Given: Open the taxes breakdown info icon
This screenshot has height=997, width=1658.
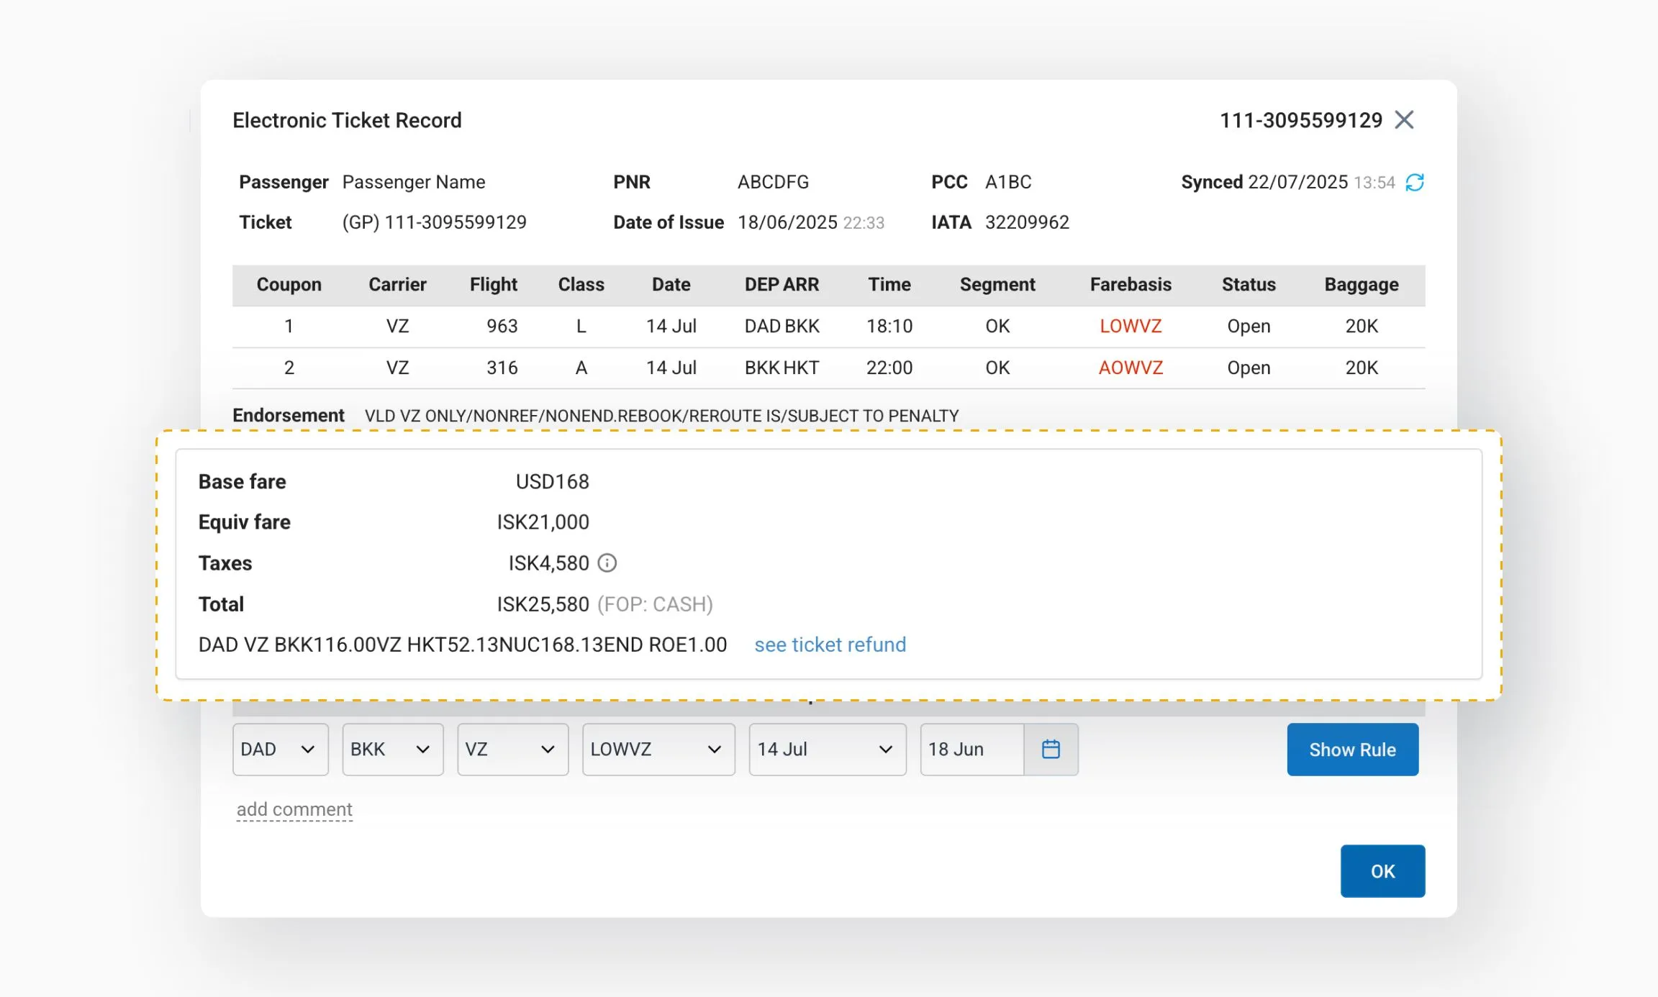Looking at the screenshot, I should tap(607, 563).
